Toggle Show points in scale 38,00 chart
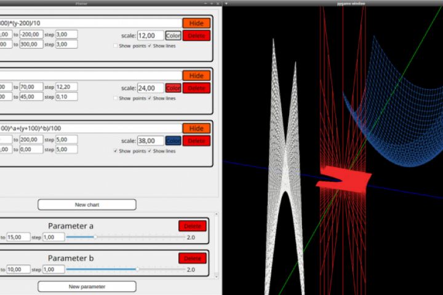Image resolution: width=443 pixels, height=295 pixels. (115, 151)
